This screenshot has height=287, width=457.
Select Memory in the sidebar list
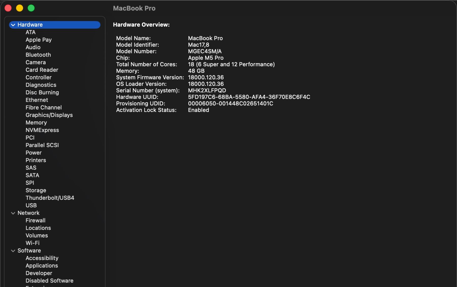point(36,123)
